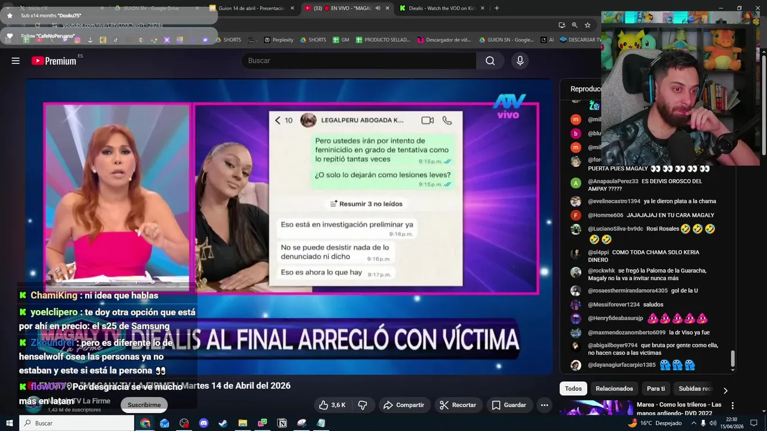Click @rockwhk chat message
This screenshot has width=767, height=431.
tap(647, 275)
